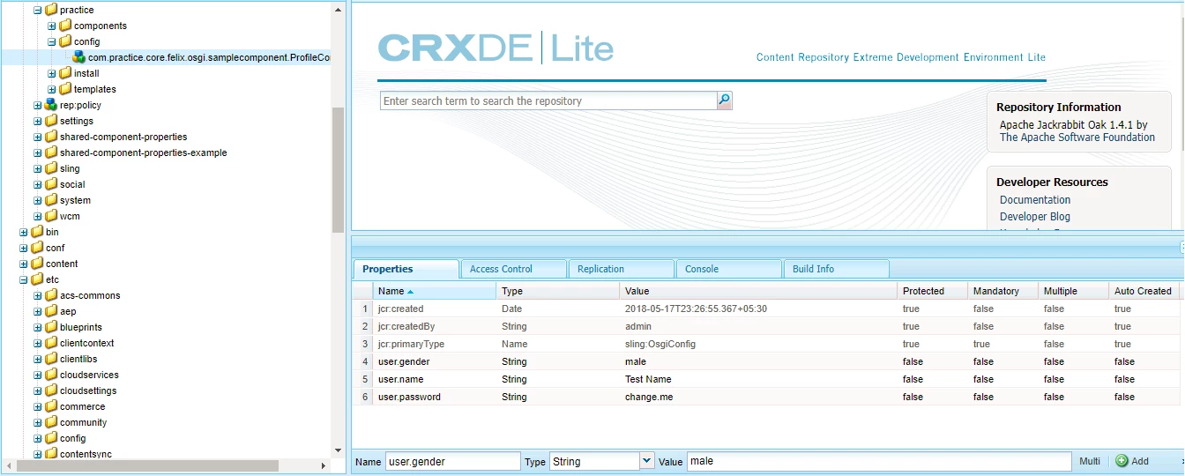The height and width of the screenshot is (476, 1185).
Task: Click the blueprints folder icon
Action: pyautogui.click(x=51, y=327)
